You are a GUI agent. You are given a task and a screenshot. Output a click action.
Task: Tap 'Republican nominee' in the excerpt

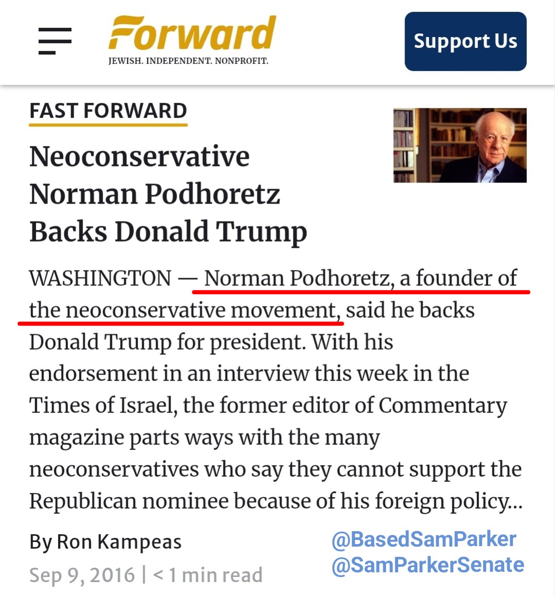[128, 501]
